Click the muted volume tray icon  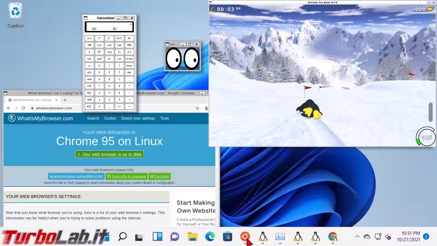click(x=388, y=237)
